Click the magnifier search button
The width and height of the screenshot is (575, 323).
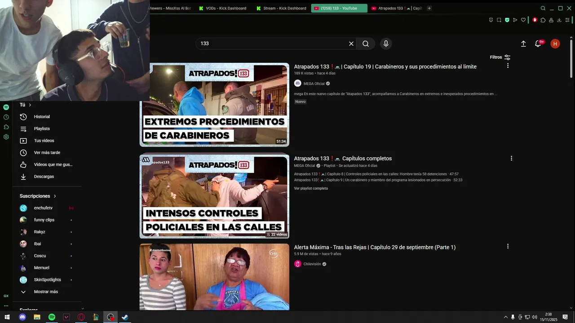point(366,44)
